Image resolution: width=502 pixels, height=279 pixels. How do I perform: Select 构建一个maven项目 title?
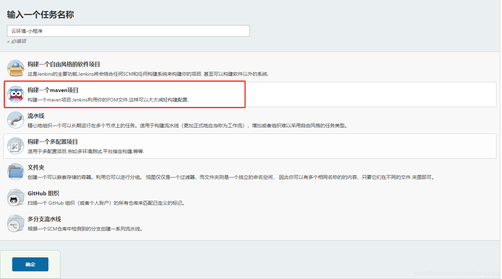53,90
